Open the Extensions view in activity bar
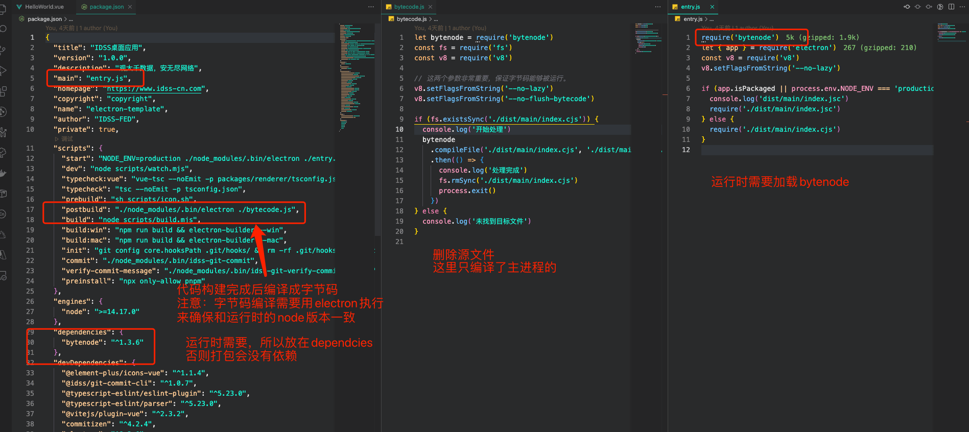969x432 pixels. pyautogui.click(x=3, y=91)
